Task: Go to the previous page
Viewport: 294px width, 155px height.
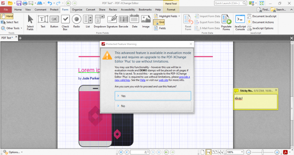Action: point(127,152)
